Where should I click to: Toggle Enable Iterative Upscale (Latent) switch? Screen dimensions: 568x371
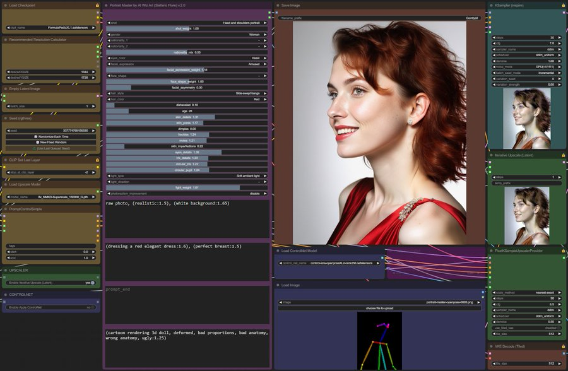pos(92,283)
